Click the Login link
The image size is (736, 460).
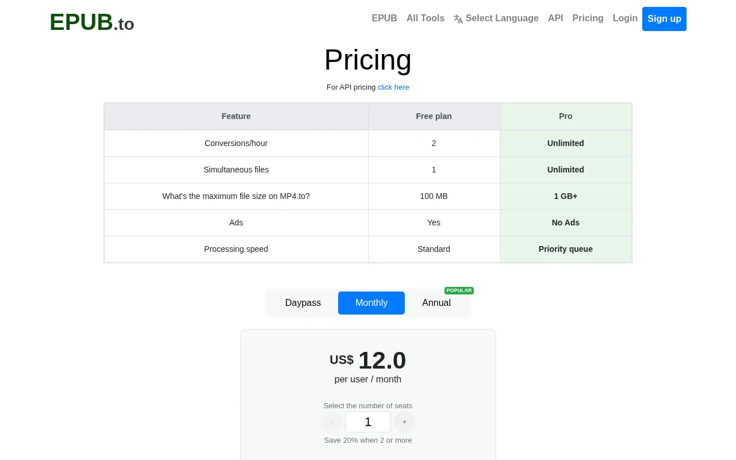coord(625,18)
